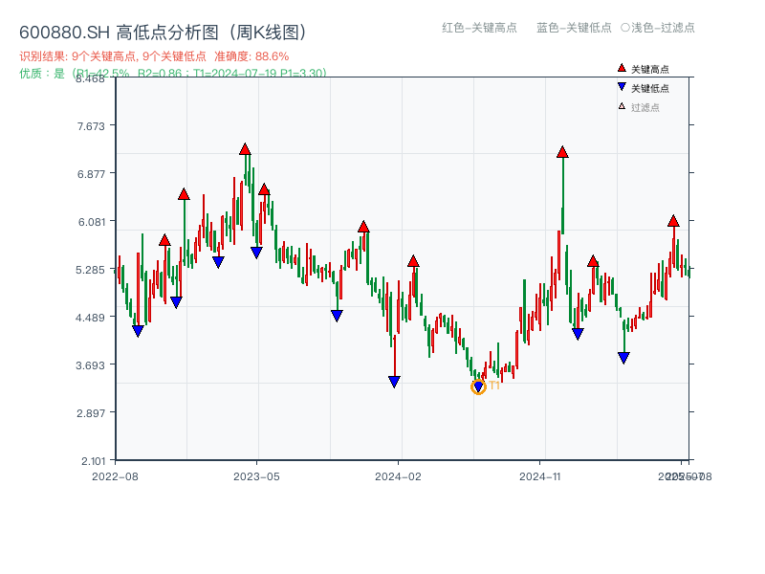Click the 2024-11 x-axis label
Image resolution: width=765 pixels, height=574 pixels.
pos(540,475)
